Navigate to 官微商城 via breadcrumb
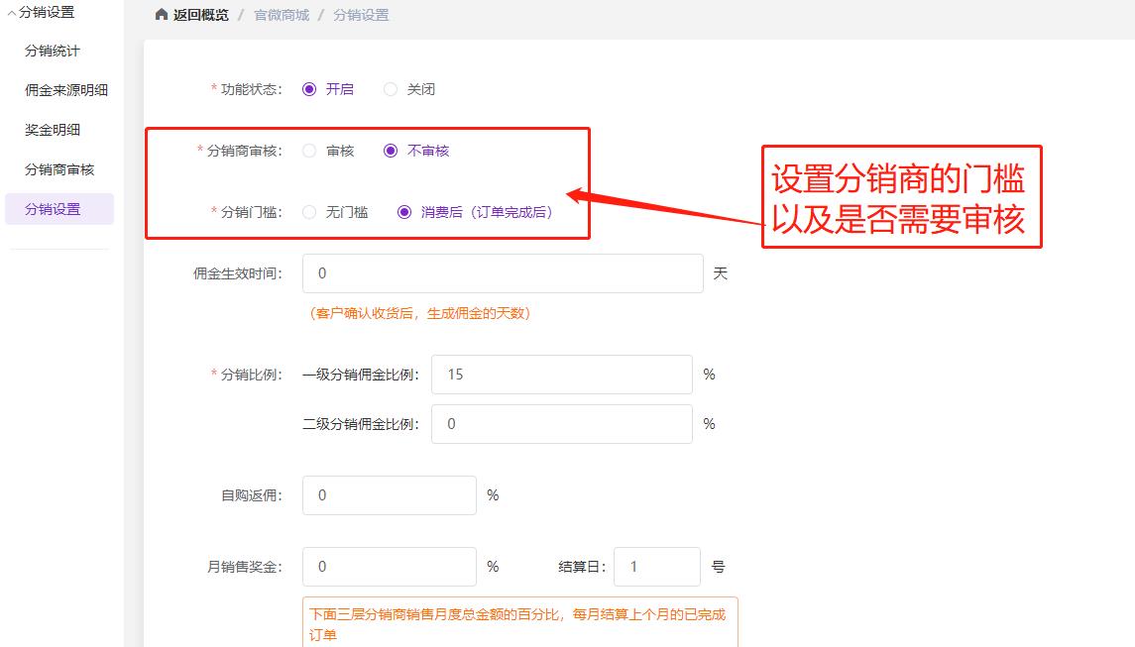The height and width of the screenshot is (647, 1135). 280,15
